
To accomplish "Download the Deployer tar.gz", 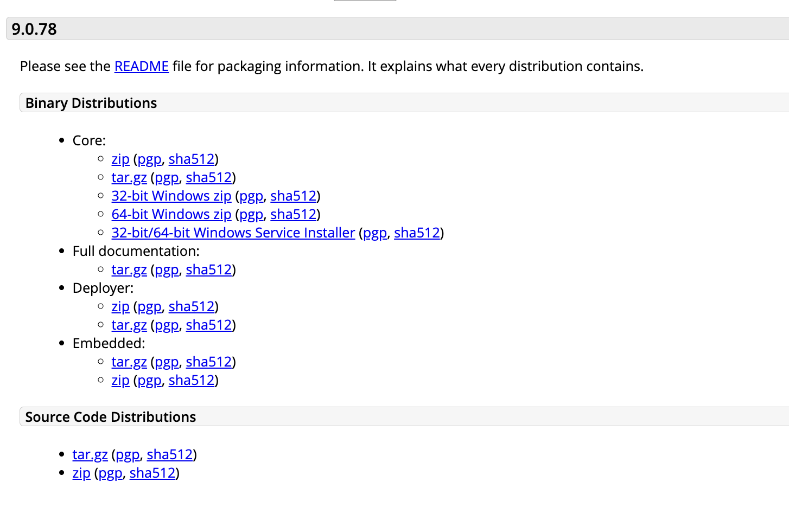I will [129, 325].
